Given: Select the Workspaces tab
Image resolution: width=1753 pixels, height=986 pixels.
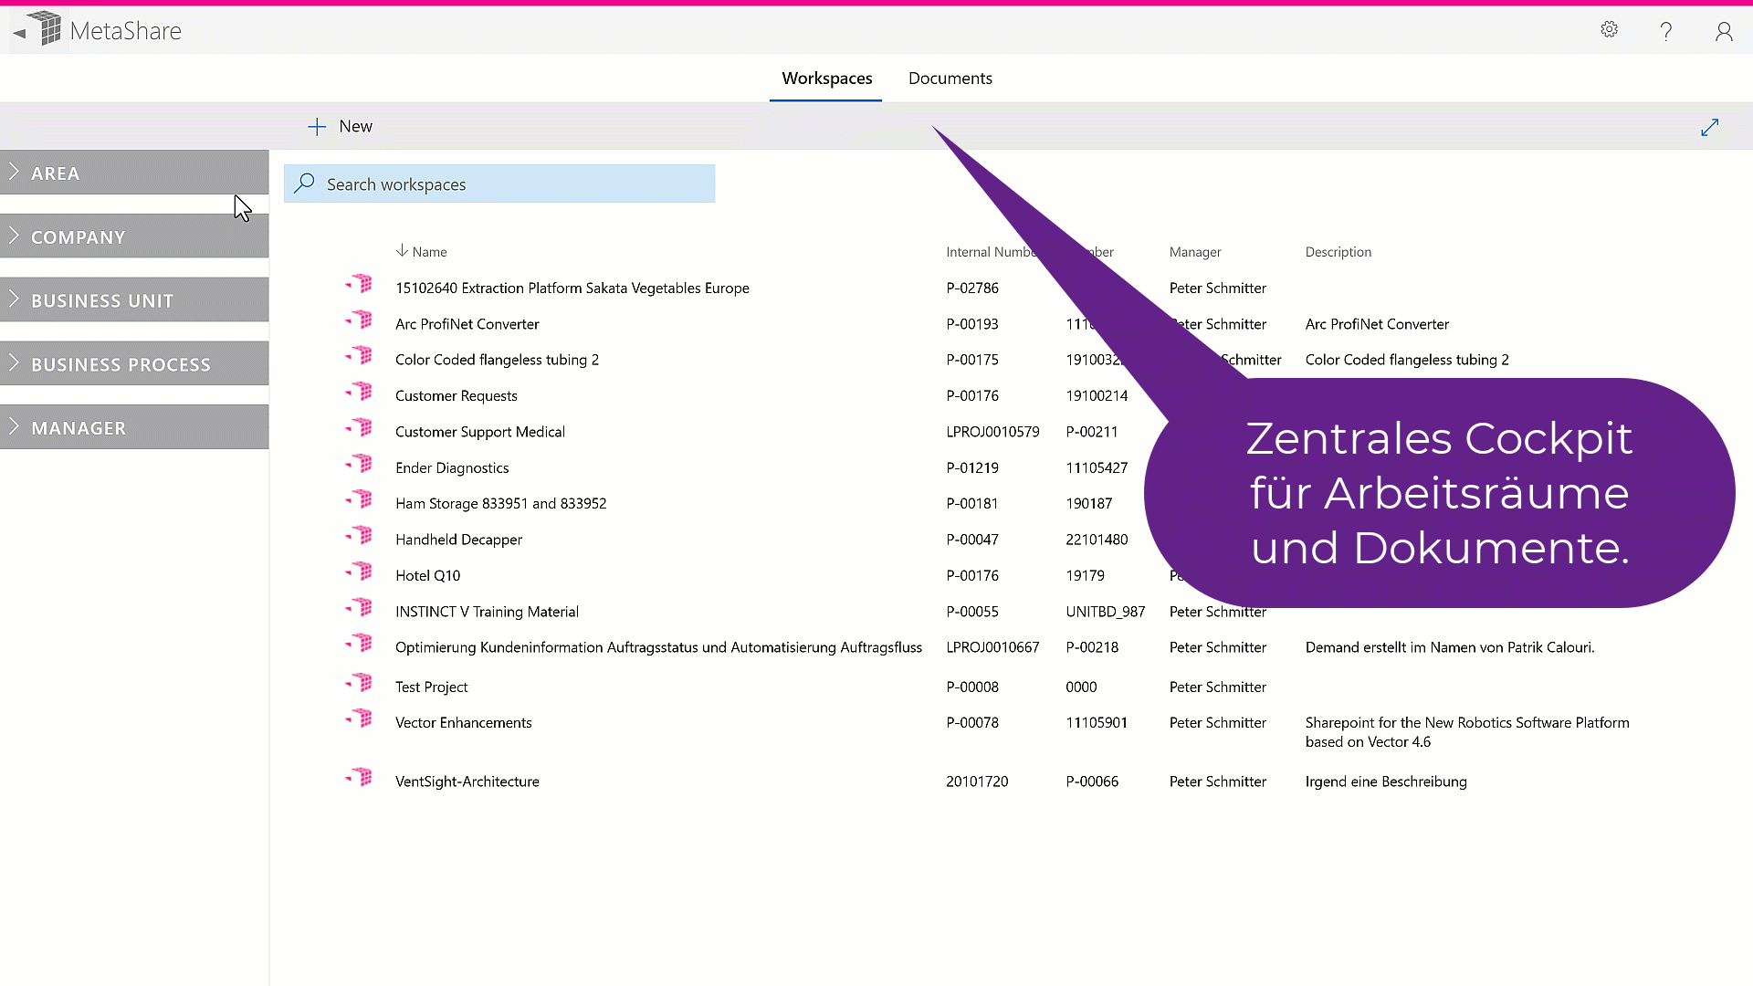Looking at the screenshot, I should pyautogui.click(x=826, y=79).
